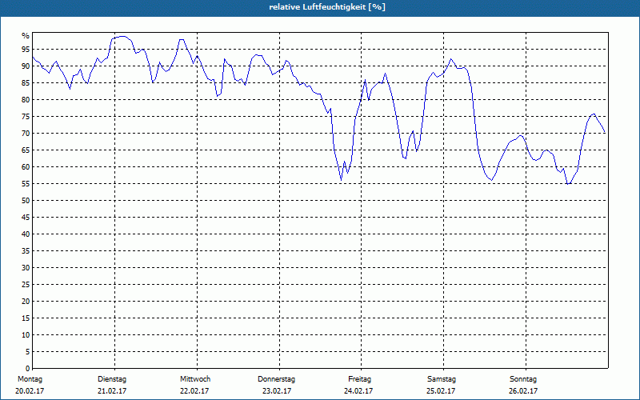Select the '0' y-axis value
The height and width of the screenshot is (400, 640).
pyautogui.click(x=27, y=368)
